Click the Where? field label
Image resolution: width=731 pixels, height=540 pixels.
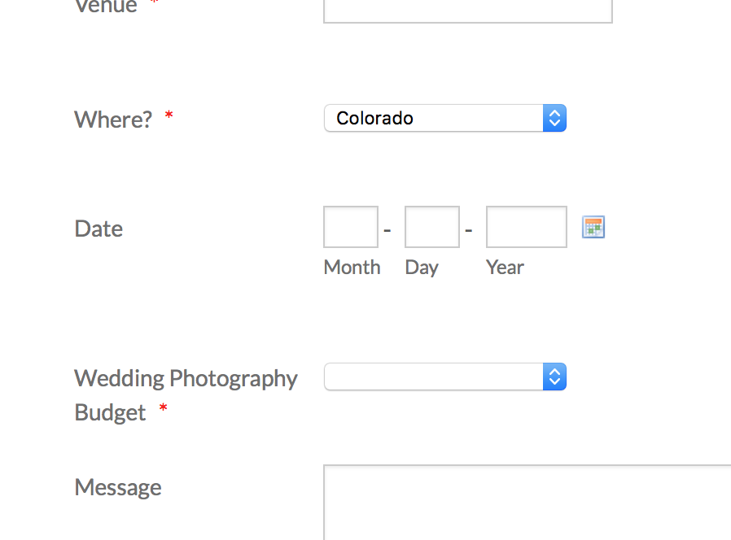113,120
